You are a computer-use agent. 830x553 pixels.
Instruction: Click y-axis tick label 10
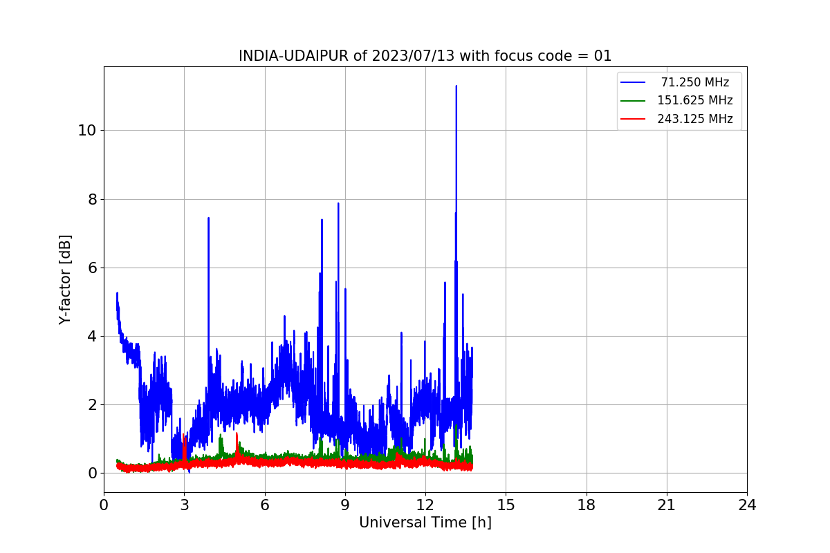tap(87, 131)
